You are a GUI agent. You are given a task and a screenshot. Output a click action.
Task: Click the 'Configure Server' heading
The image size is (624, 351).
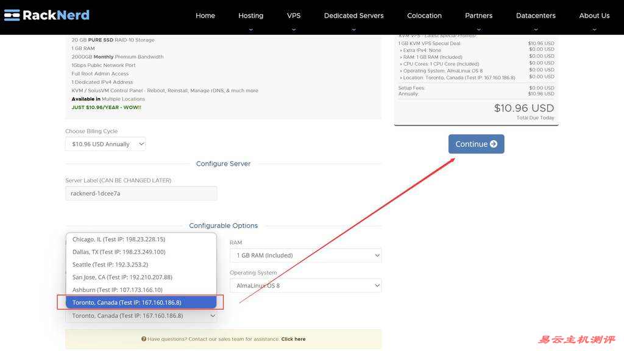pyautogui.click(x=223, y=163)
